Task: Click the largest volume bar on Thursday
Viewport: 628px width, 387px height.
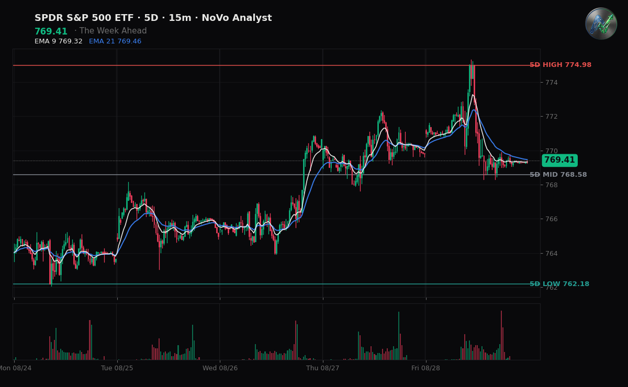Action: click(x=399, y=336)
